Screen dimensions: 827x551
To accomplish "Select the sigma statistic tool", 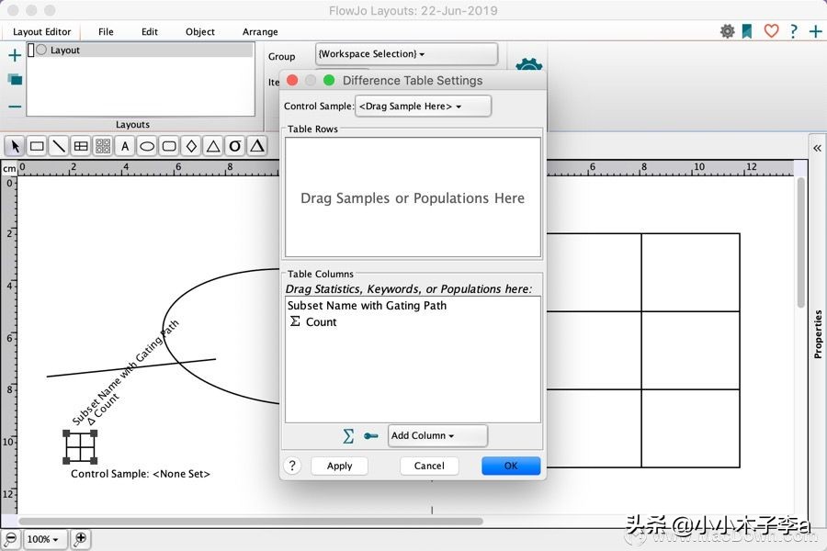I will (235, 146).
